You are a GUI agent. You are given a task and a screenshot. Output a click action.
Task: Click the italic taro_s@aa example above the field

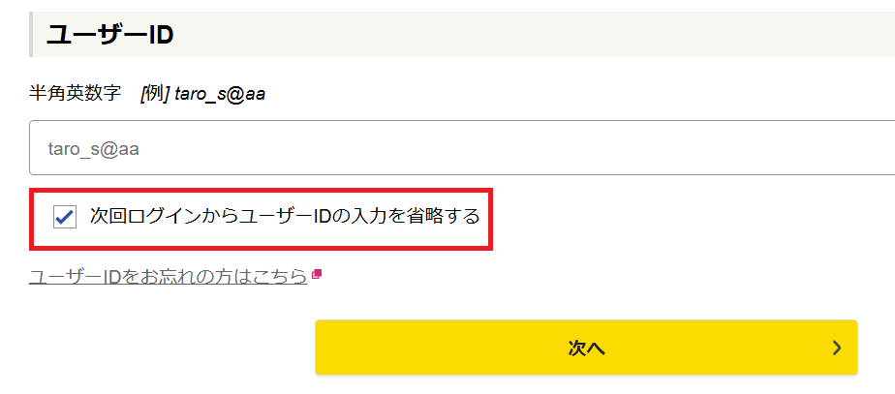click(220, 94)
